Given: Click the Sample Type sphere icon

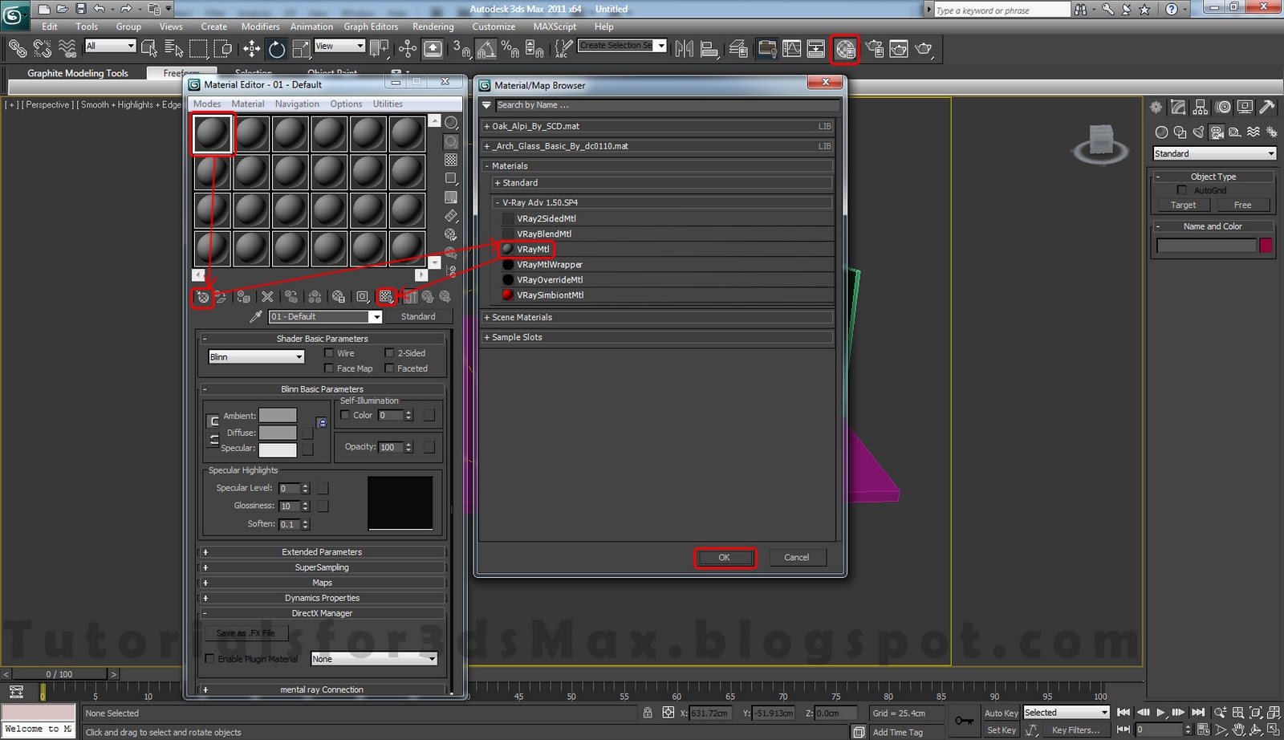Looking at the screenshot, I should click(451, 123).
